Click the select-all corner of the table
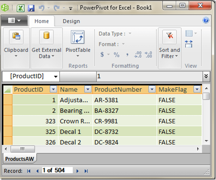Viewport: 216px width, 180px height. tap(8, 90)
